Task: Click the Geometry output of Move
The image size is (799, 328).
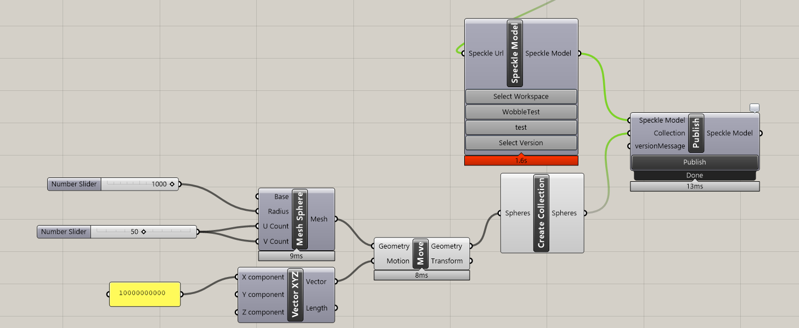Action: point(447,246)
